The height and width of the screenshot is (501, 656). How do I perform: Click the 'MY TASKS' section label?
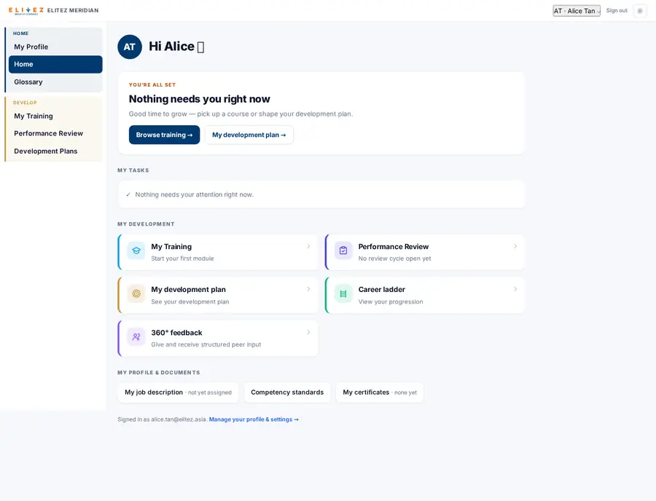point(133,170)
